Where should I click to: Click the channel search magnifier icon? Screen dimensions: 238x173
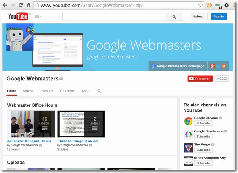(99, 91)
